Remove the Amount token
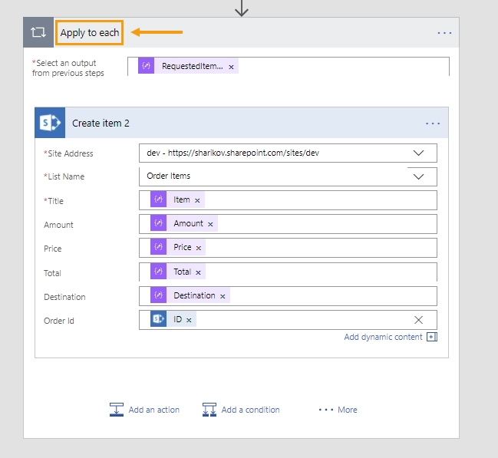The height and width of the screenshot is (458, 498). (210, 224)
